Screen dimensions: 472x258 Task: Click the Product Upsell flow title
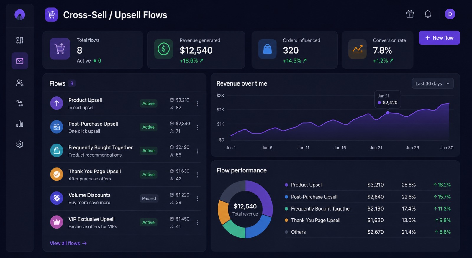85,100
